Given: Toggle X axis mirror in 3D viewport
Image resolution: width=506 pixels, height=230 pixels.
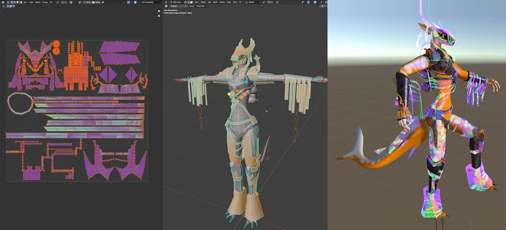Looking at the screenshot, I should 323,6.
